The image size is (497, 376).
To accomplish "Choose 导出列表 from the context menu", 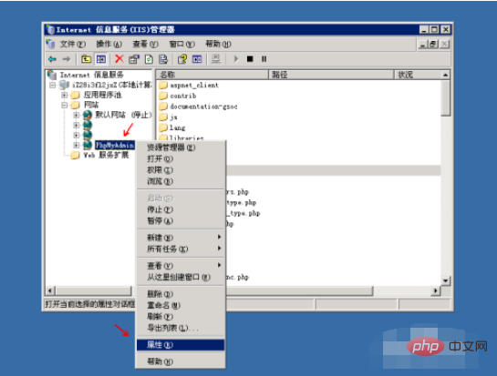I will (x=181, y=328).
